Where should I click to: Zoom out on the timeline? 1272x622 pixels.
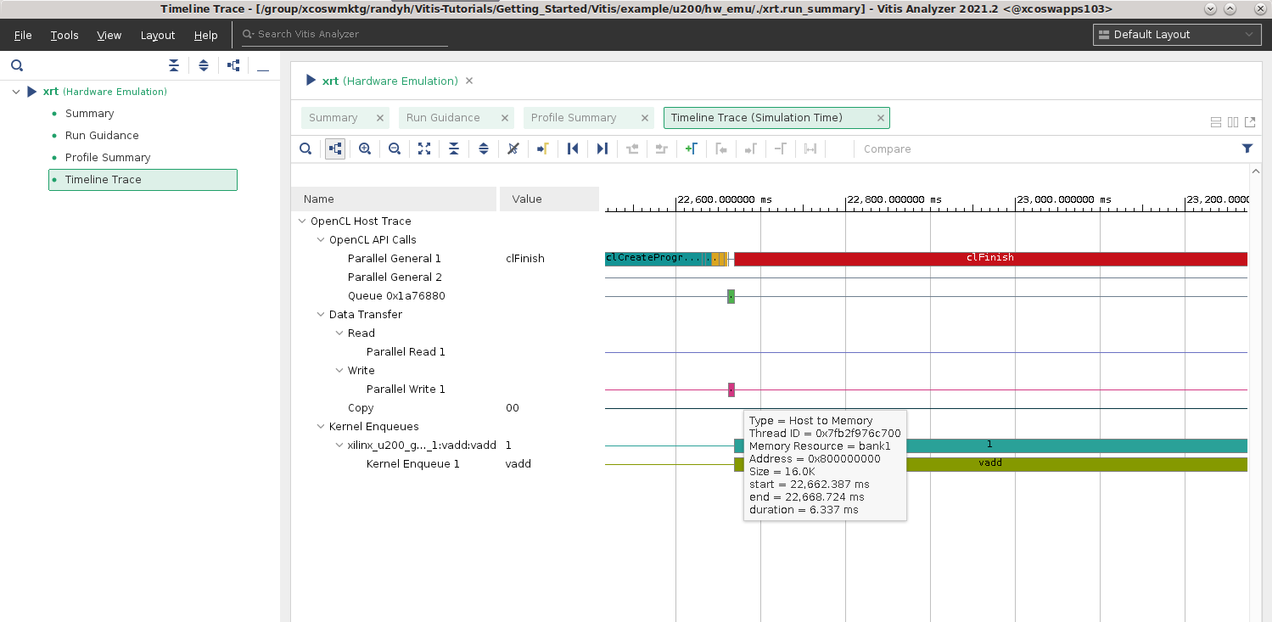click(x=395, y=148)
